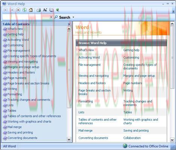Open What's new link in Browse Word Help
The width and height of the screenshot is (176, 150).
(86, 50)
